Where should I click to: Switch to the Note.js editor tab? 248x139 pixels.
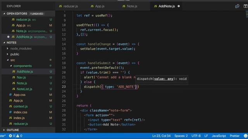[130, 6]
